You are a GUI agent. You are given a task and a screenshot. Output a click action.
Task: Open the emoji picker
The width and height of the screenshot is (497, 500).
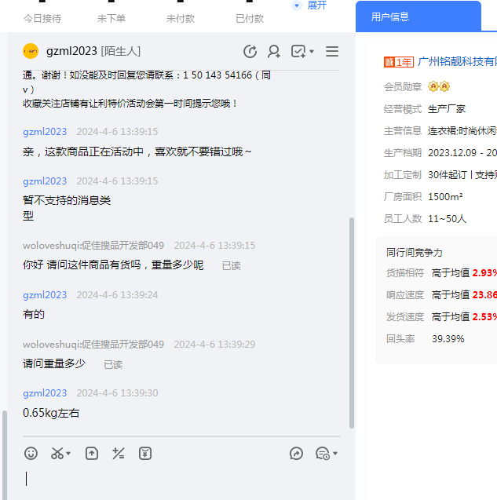coord(31,453)
